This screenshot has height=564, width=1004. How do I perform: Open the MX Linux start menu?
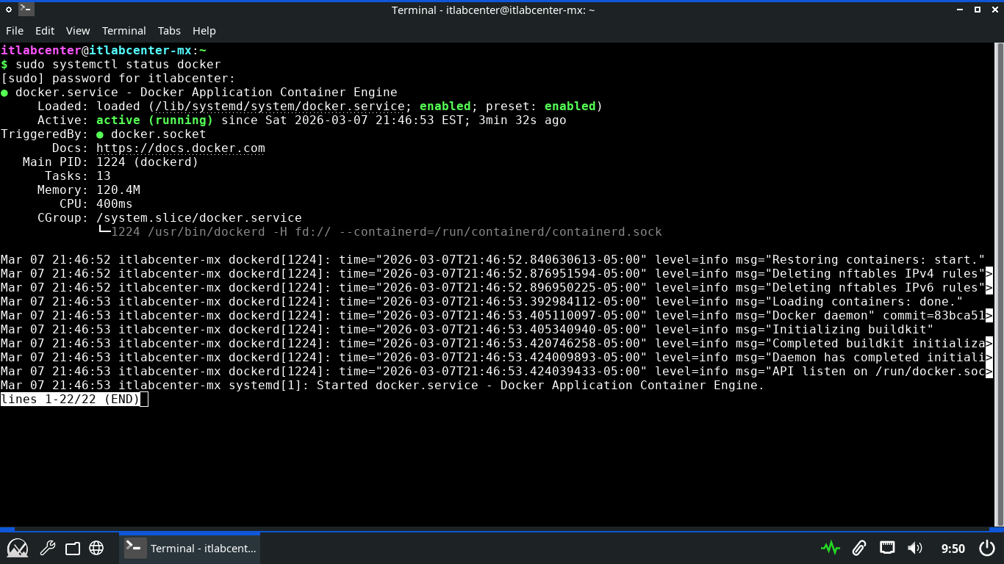(18, 548)
